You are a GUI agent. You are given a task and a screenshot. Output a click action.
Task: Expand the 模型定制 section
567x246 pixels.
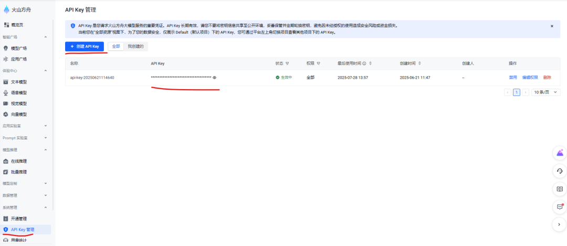point(46,184)
